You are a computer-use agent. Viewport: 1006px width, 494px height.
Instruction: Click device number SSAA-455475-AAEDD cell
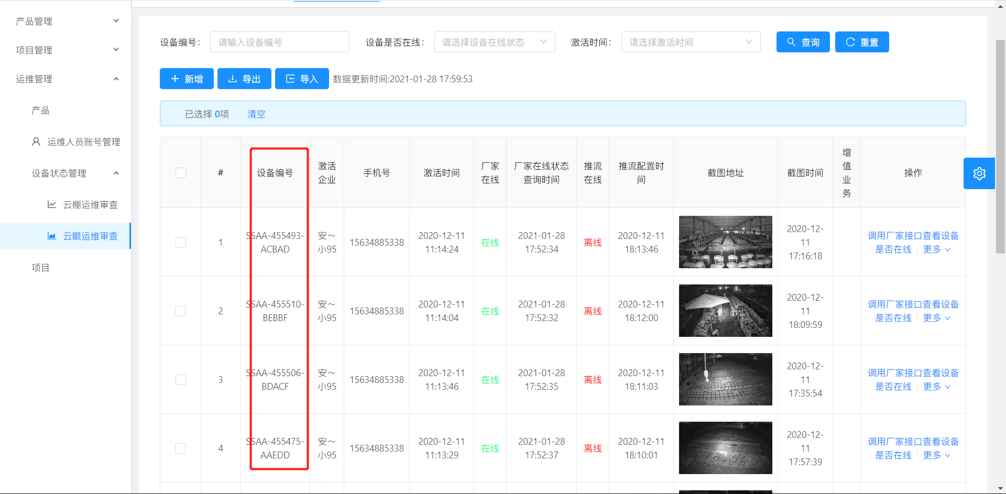(275, 448)
